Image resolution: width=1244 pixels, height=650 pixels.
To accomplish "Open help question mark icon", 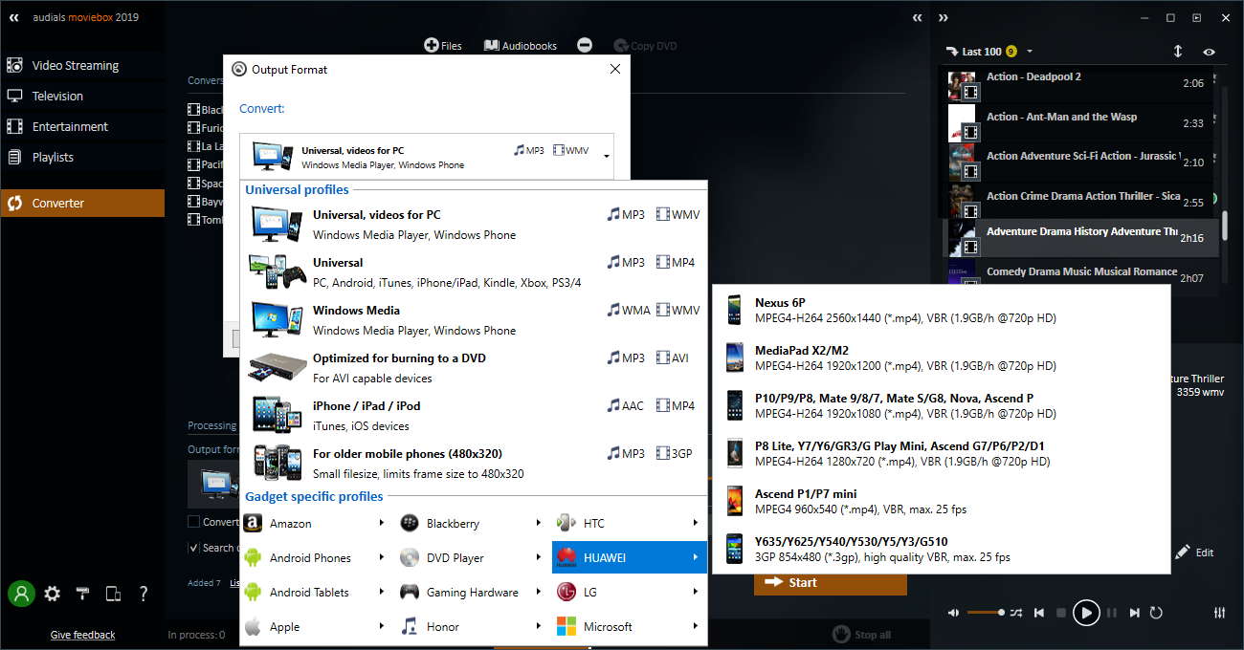I will 144,594.
